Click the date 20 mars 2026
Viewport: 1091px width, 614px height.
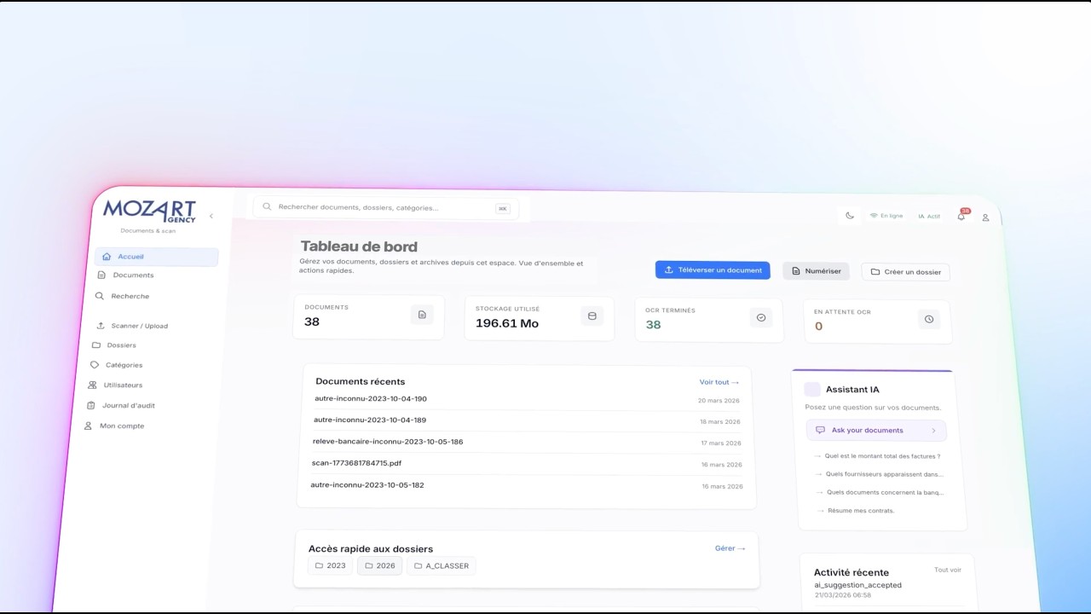tap(719, 400)
